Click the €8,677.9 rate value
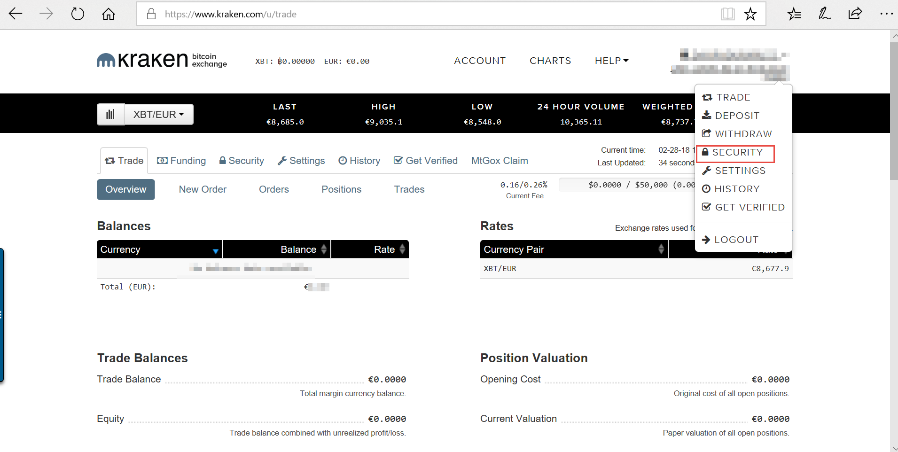This screenshot has height=452, width=898. pos(770,269)
